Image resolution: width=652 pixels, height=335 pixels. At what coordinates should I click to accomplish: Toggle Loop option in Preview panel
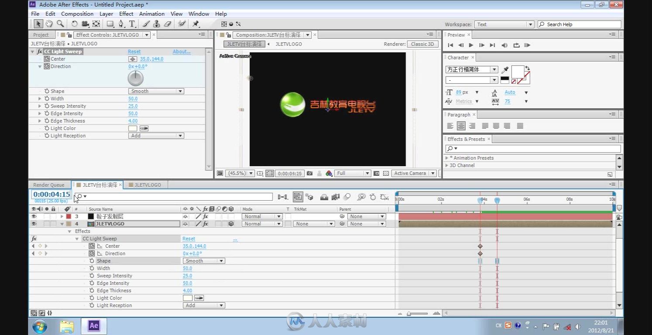click(x=516, y=45)
